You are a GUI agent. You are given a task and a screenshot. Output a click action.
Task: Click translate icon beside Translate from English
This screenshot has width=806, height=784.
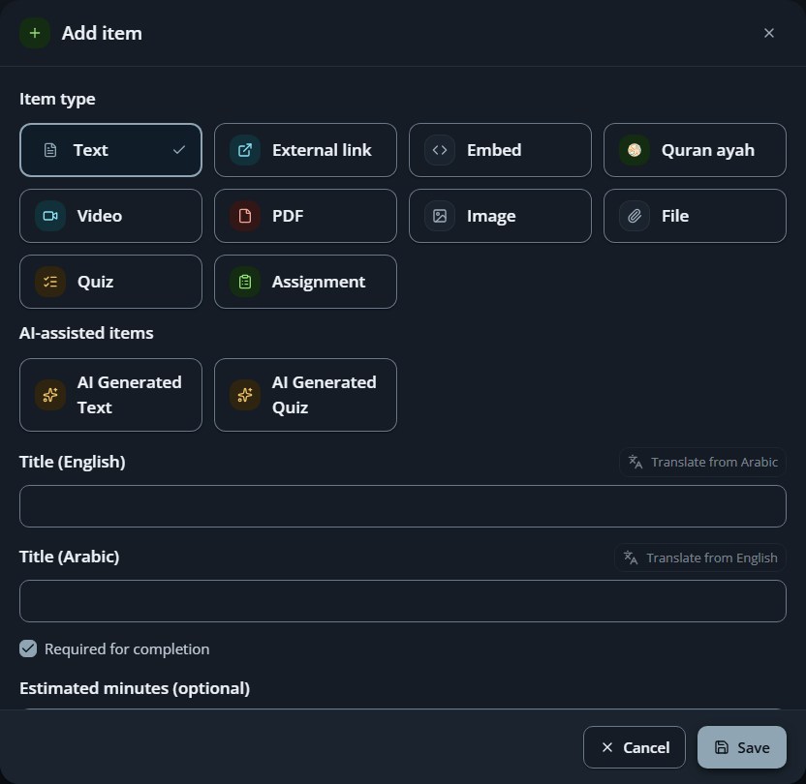tap(631, 558)
